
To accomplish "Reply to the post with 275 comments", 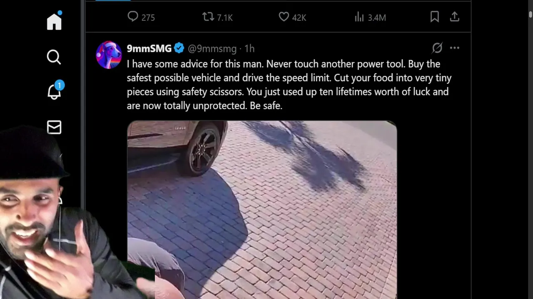I will coord(141,17).
